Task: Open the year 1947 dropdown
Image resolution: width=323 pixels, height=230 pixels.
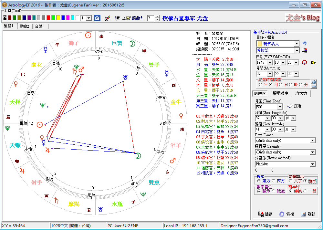Action: pyautogui.click(x=270, y=62)
